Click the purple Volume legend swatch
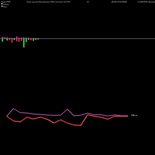155x155 pixels. coord(2,4)
